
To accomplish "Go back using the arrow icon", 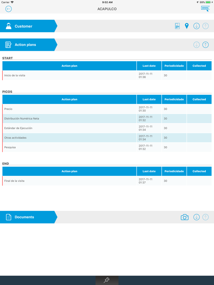I will pyautogui.click(x=9, y=9).
